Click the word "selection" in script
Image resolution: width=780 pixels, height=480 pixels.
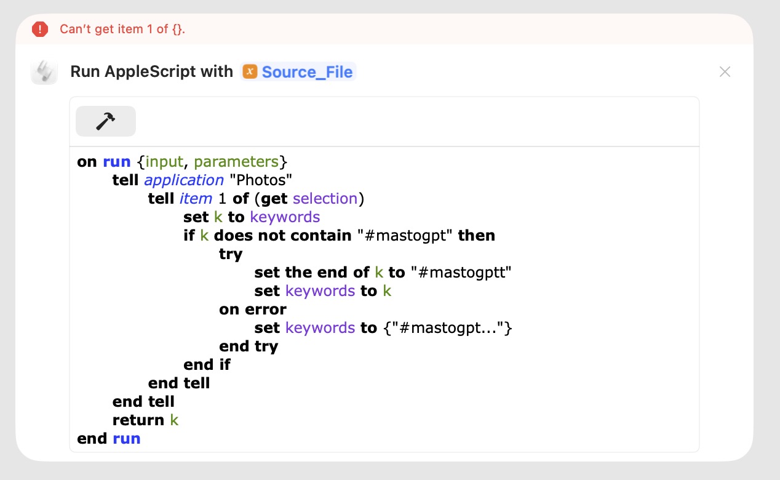(325, 199)
